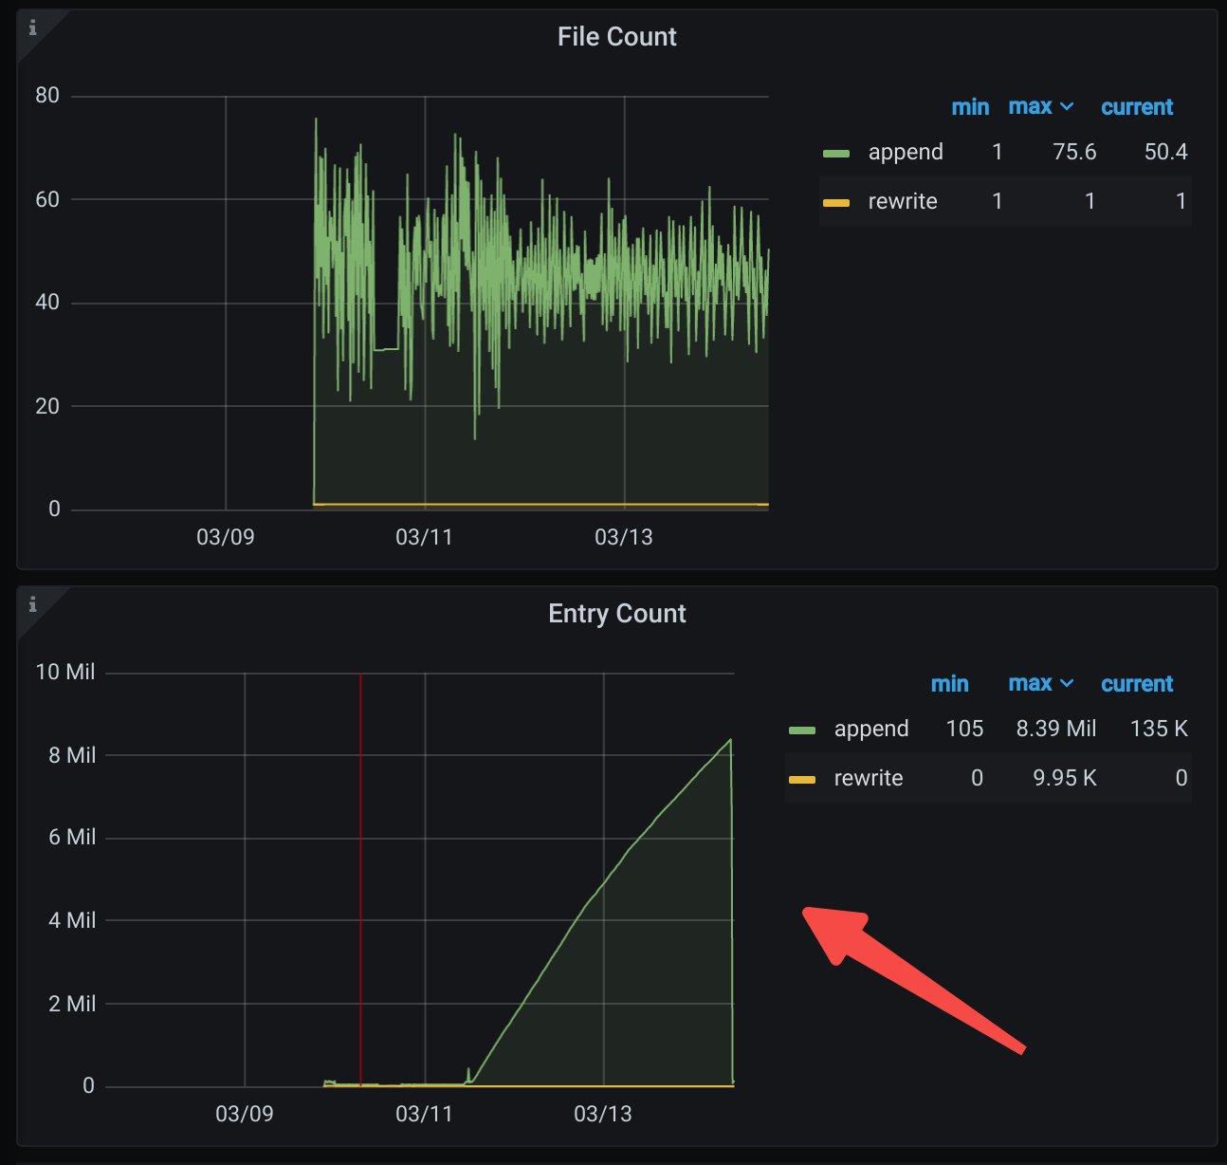Click the 03/09 x-axis label in Entry Count
Viewport: 1227px width, 1165px height.
[x=244, y=1114]
